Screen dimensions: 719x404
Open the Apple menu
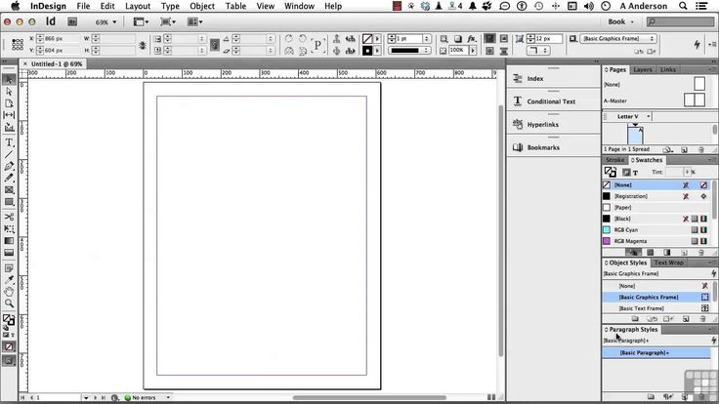coord(15,6)
